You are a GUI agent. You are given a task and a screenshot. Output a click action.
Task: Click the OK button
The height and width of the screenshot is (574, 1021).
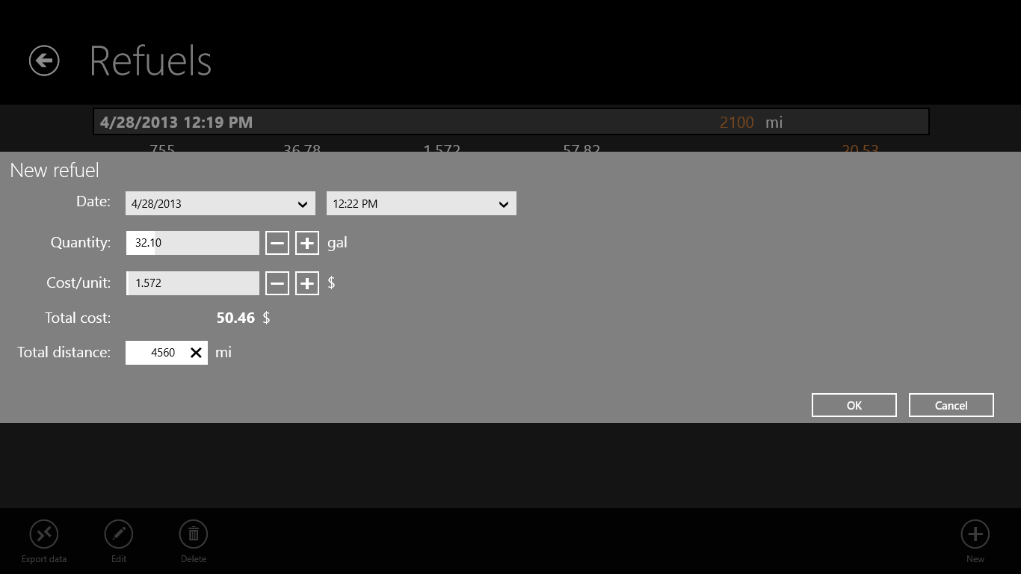[x=854, y=405]
